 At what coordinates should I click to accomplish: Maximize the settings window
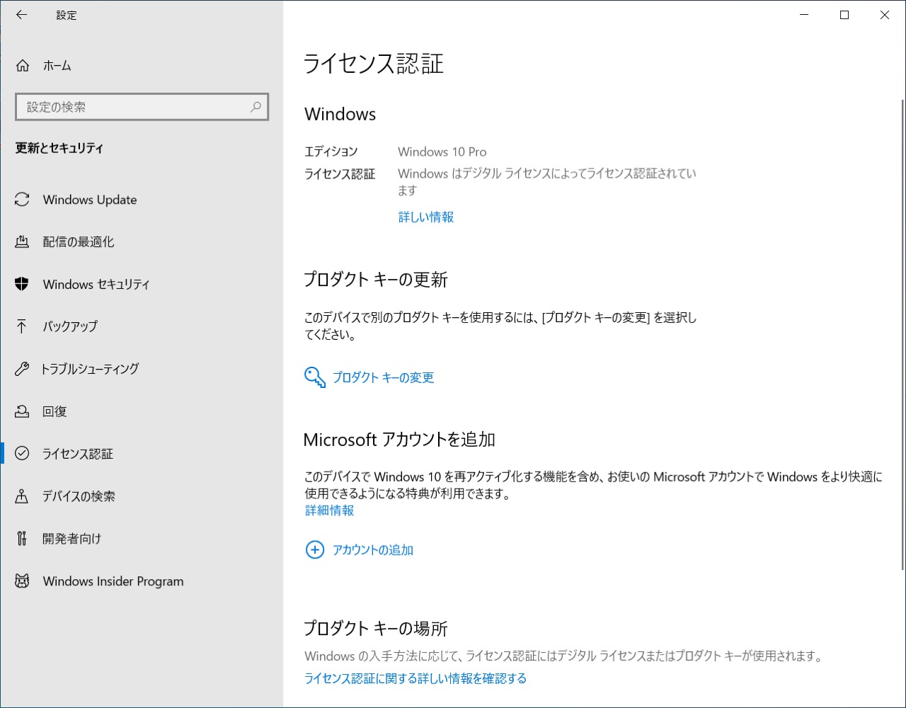pyautogui.click(x=844, y=15)
